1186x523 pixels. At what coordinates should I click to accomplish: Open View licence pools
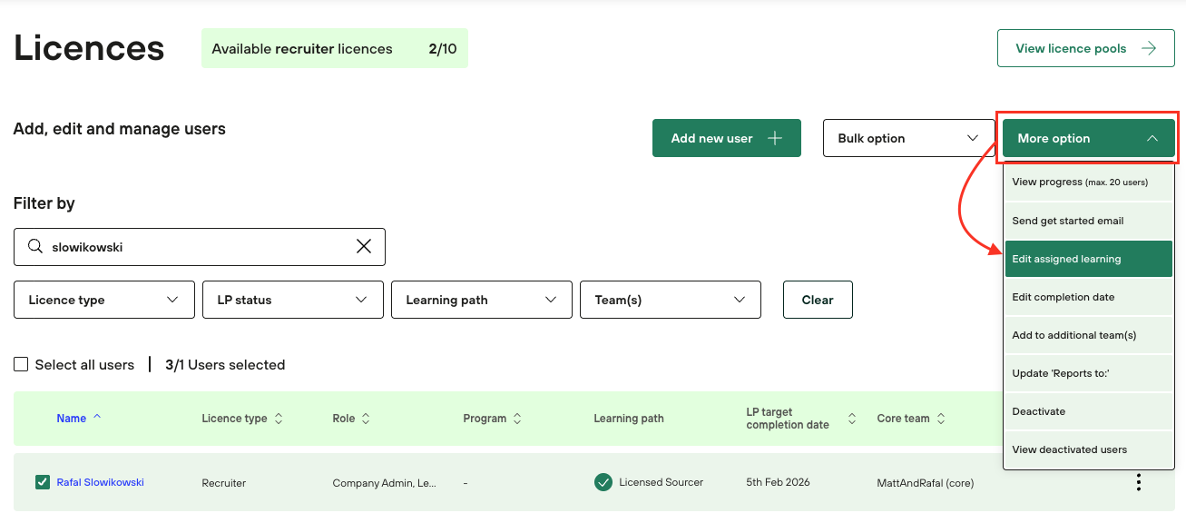coord(1084,49)
